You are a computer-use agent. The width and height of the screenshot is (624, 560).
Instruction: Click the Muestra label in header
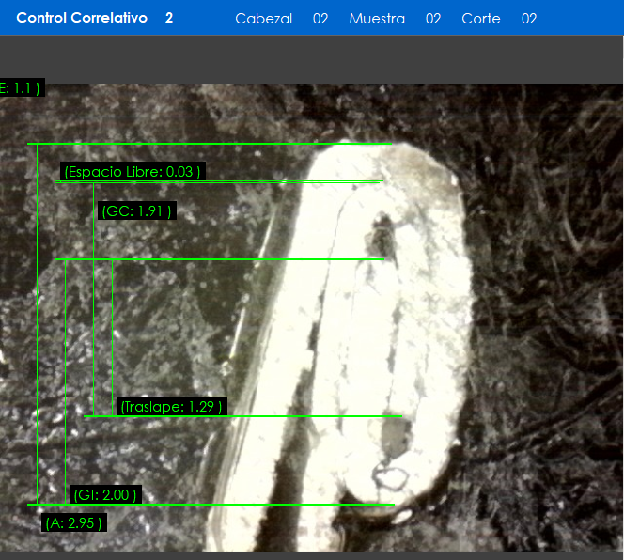377,19
